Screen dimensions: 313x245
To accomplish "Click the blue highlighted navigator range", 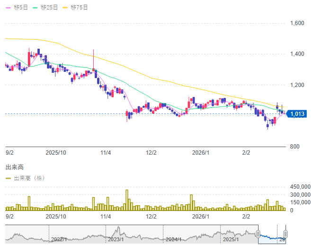I will coord(272,234).
